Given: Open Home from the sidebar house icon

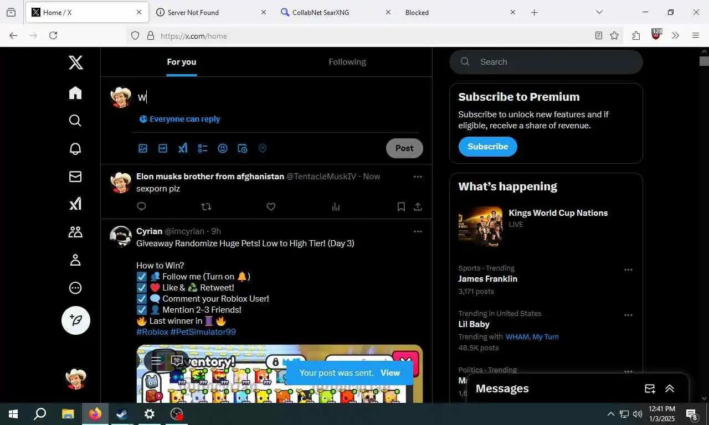Looking at the screenshot, I should pyautogui.click(x=75, y=92).
